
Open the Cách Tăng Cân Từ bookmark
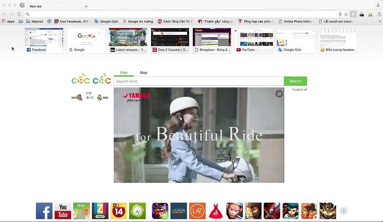[x=175, y=21]
